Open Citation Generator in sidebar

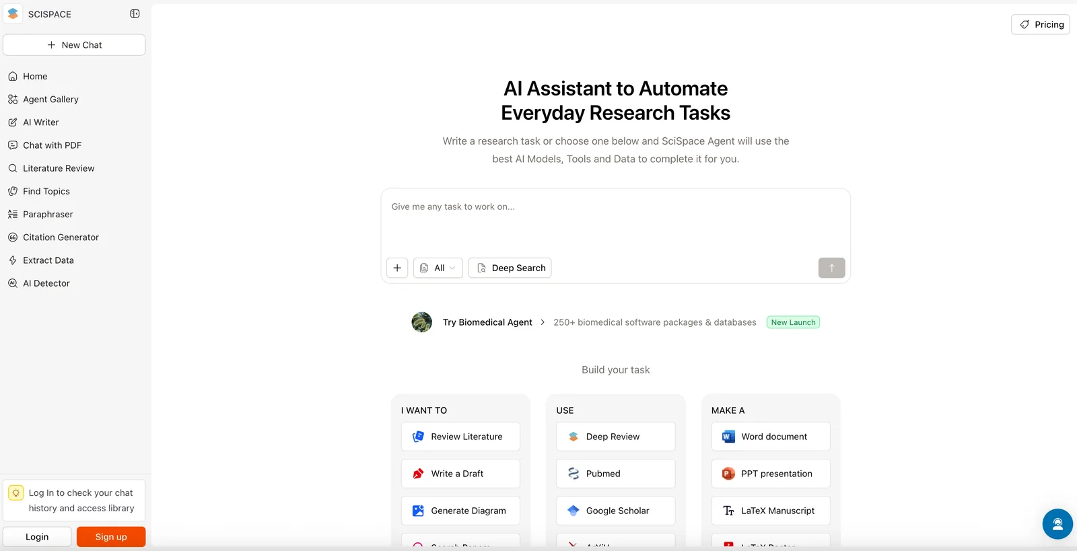click(61, 237)
